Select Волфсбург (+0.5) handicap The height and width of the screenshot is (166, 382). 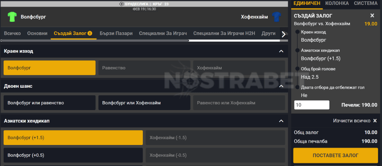73,155
